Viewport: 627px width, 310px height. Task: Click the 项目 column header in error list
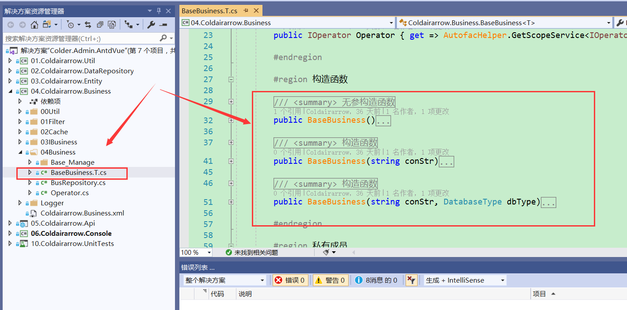coord(540,294)
